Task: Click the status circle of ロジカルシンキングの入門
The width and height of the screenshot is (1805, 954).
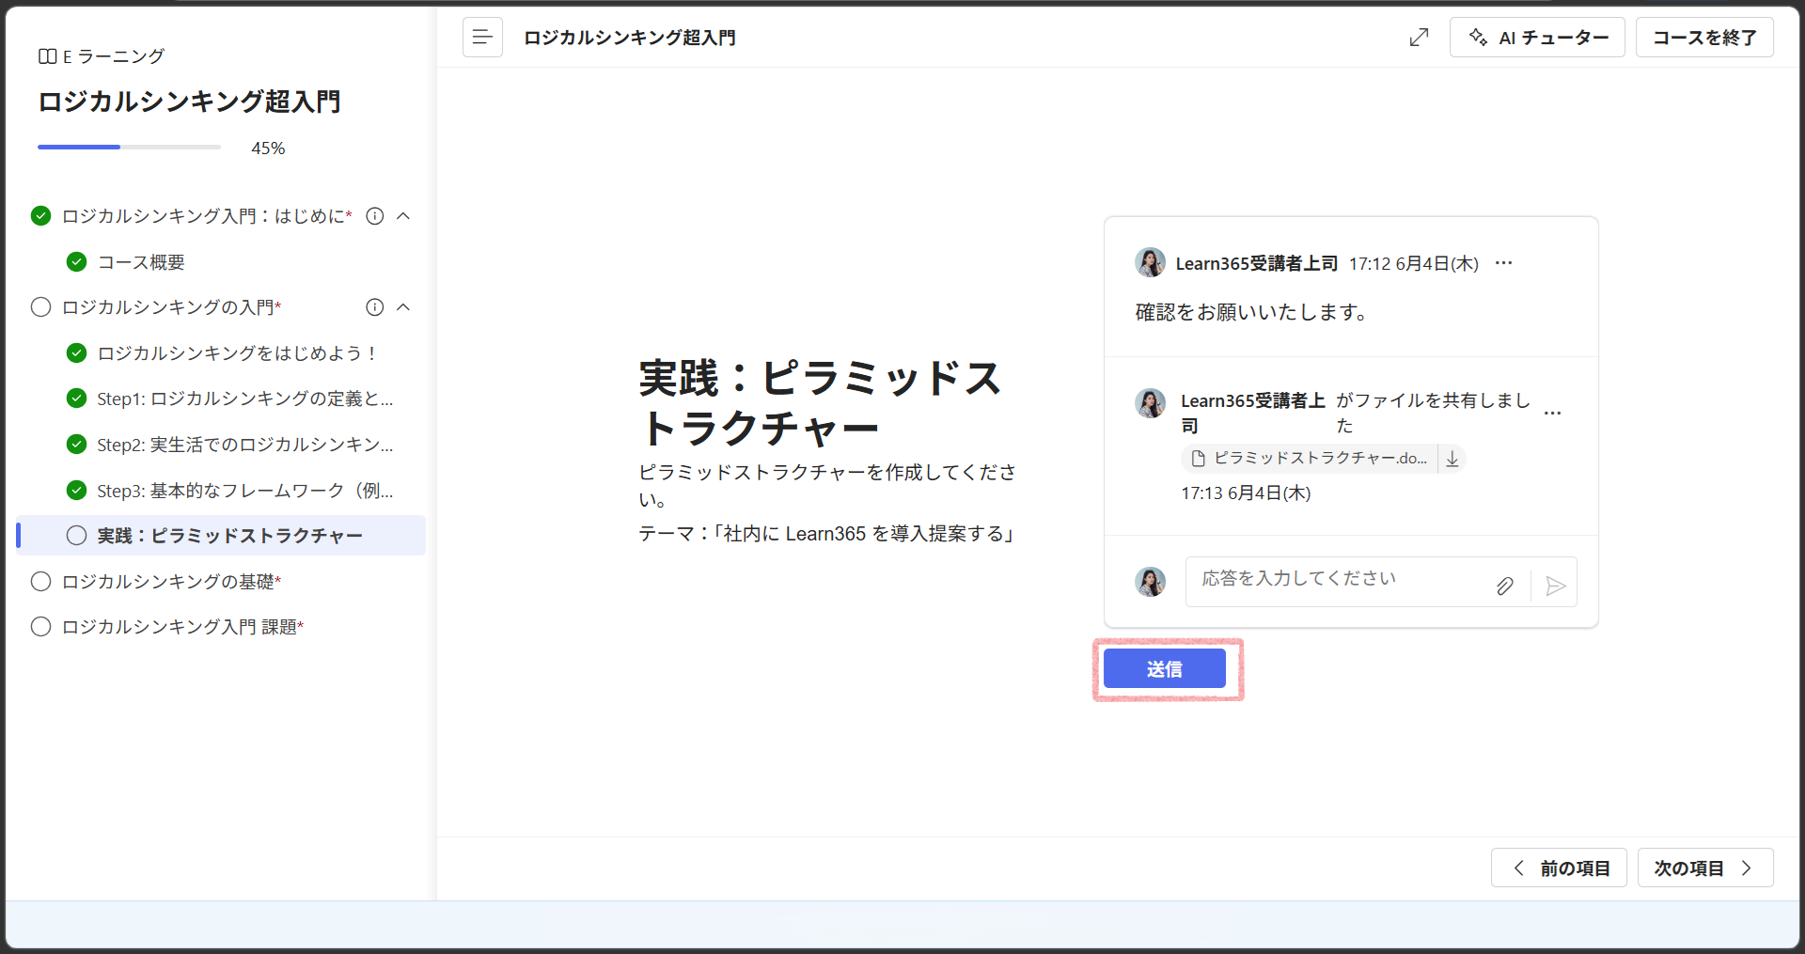Action: [x=40, y=307]
